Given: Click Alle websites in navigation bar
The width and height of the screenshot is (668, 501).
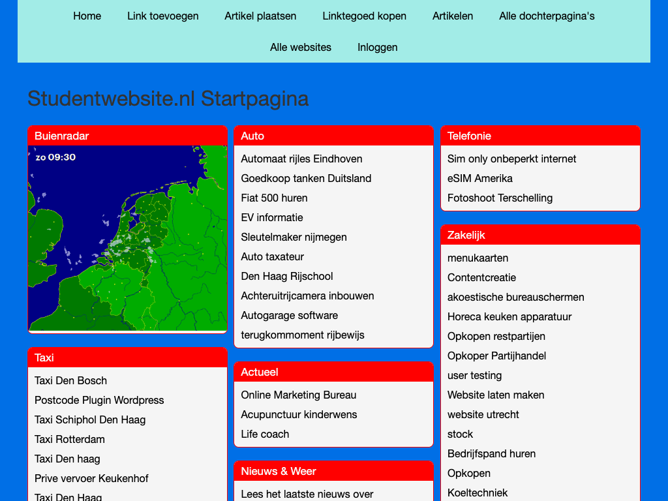Looking at the screenshot, I should pos(300,47).
